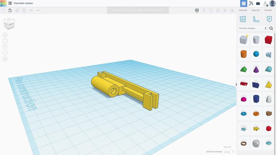This screenshot has width=276, height=155.
Task: Pick the magenta Half Sphere shape
Action: point(244,99)
